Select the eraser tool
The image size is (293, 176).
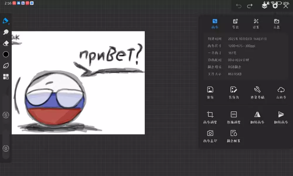[x=6, y=43]
